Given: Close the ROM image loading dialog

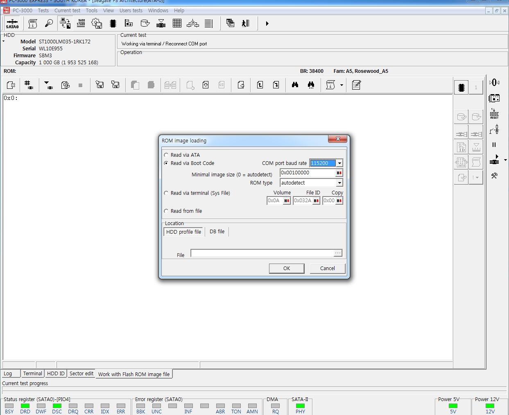Looking at the screenshot, I should pyautogui.click(x=338, y=139).
